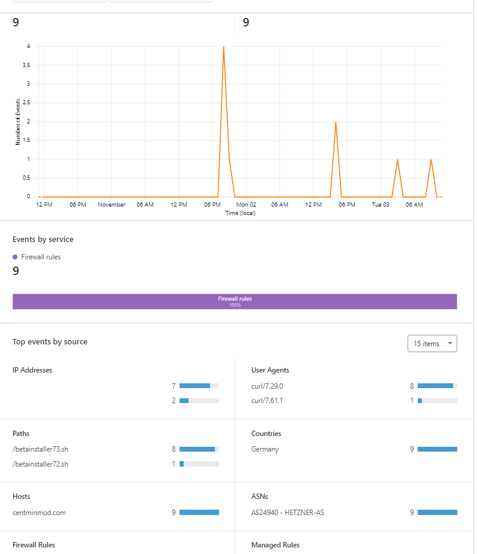The width and height of the screenshot is (477, 554).
Task: Click the IP address bar with 2 events
Action: [x=199, y=401]
